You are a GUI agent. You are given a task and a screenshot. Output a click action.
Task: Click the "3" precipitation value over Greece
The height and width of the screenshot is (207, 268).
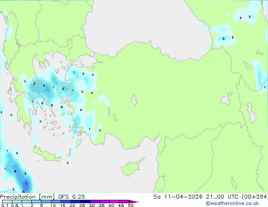44,85
